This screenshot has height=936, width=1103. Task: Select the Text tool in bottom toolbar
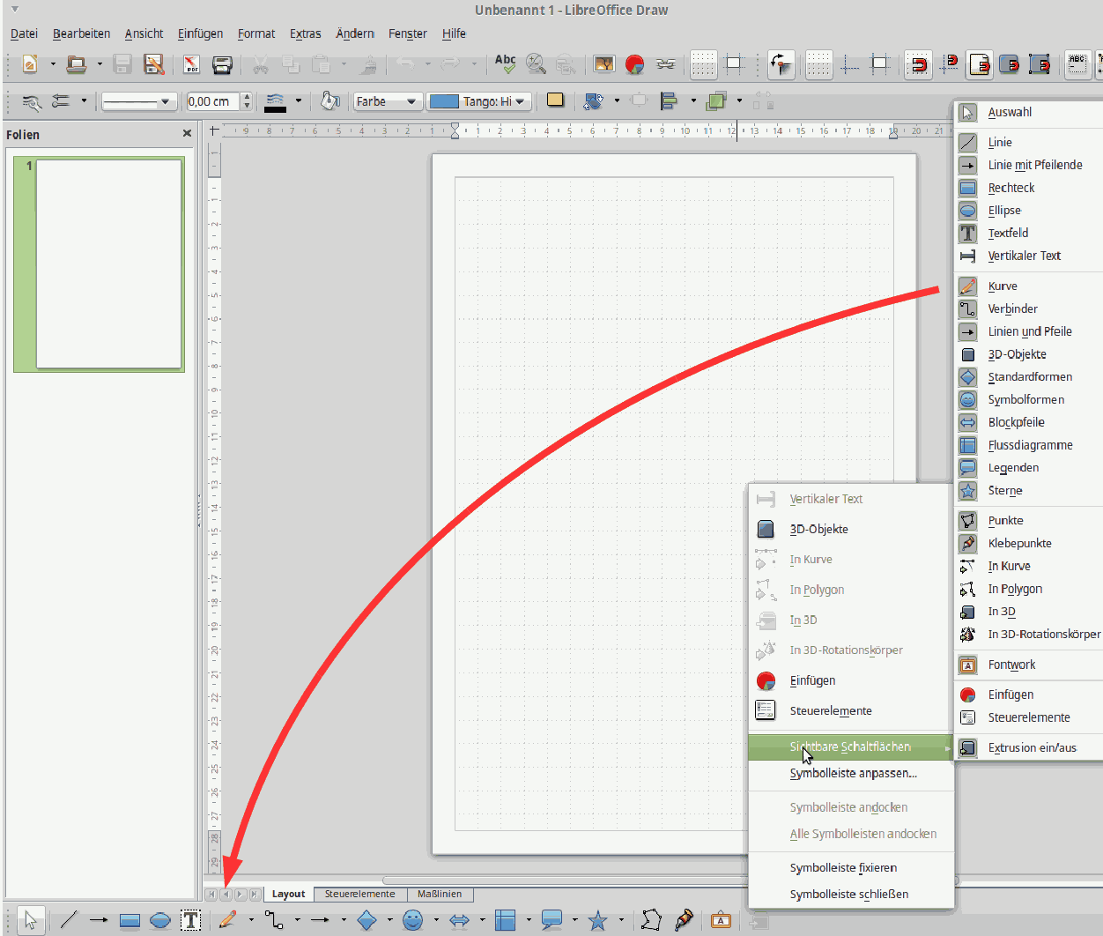190,920
